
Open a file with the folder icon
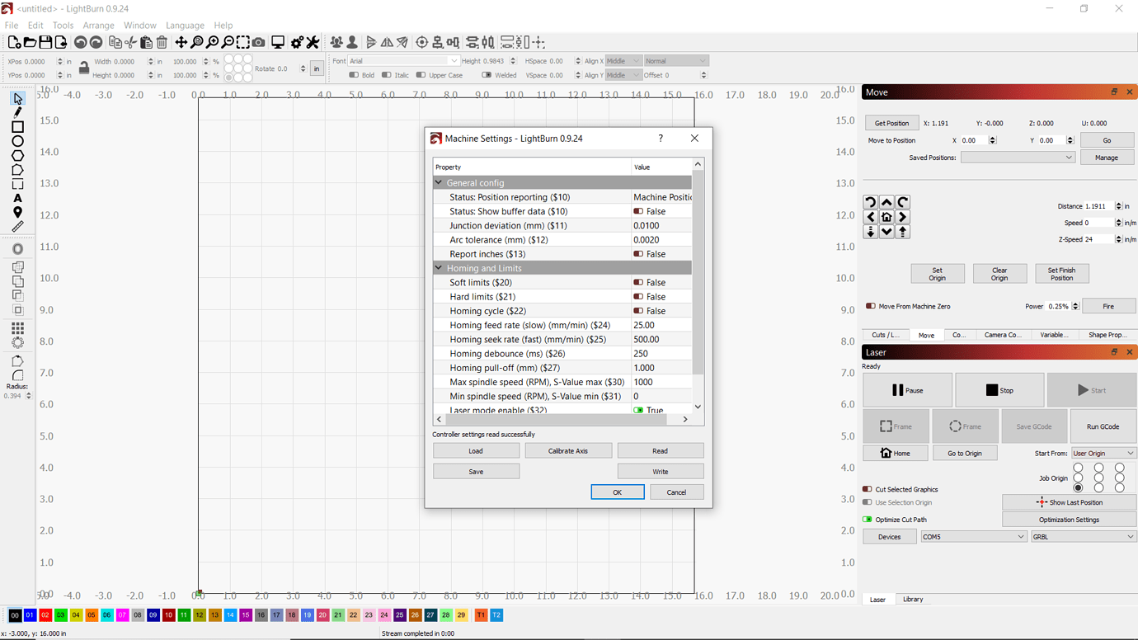pos(30,42)
